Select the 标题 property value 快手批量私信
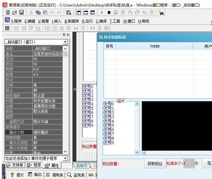 [47, 101]
